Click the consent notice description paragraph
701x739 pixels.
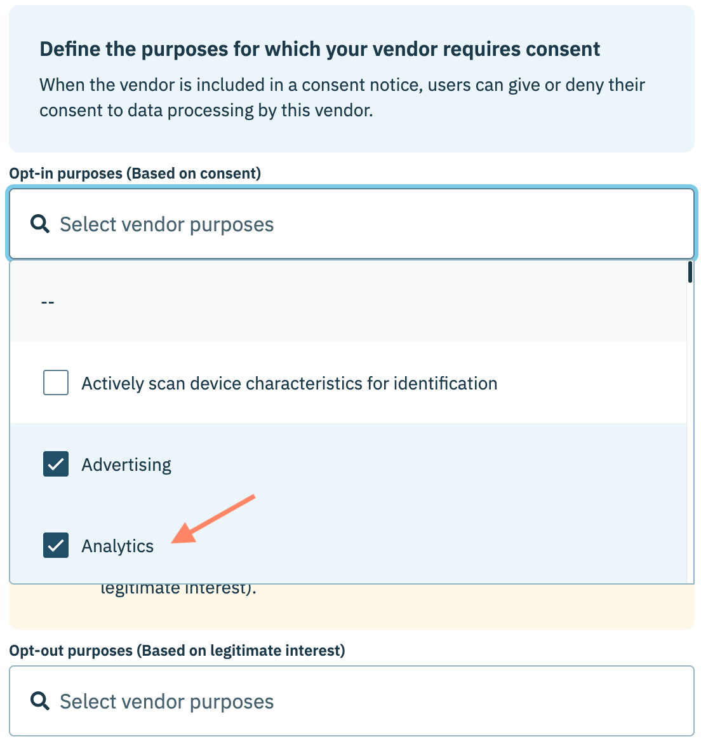(342, 98)
